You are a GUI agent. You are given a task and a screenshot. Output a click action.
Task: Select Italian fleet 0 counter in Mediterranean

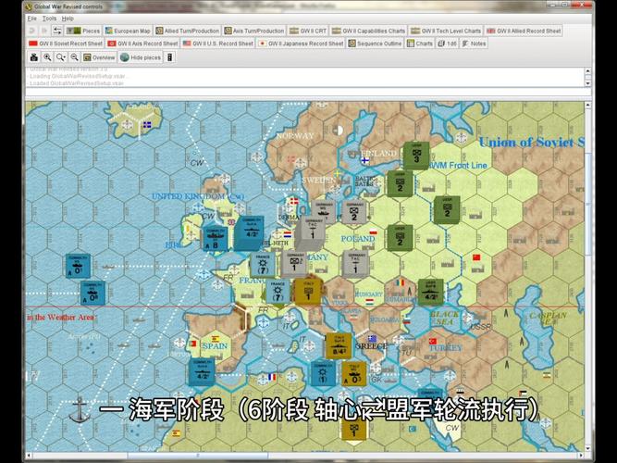(353, 373)
